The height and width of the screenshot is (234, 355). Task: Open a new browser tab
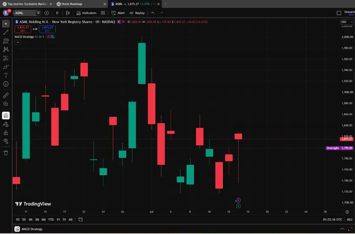[x=166, y=4]
